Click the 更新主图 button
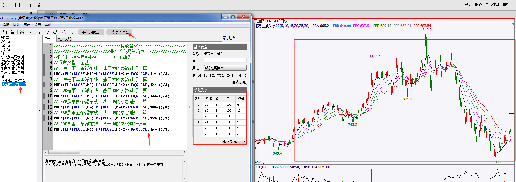Image resolution: width=516 pixels, height=182 pixels. coord(119,32)
